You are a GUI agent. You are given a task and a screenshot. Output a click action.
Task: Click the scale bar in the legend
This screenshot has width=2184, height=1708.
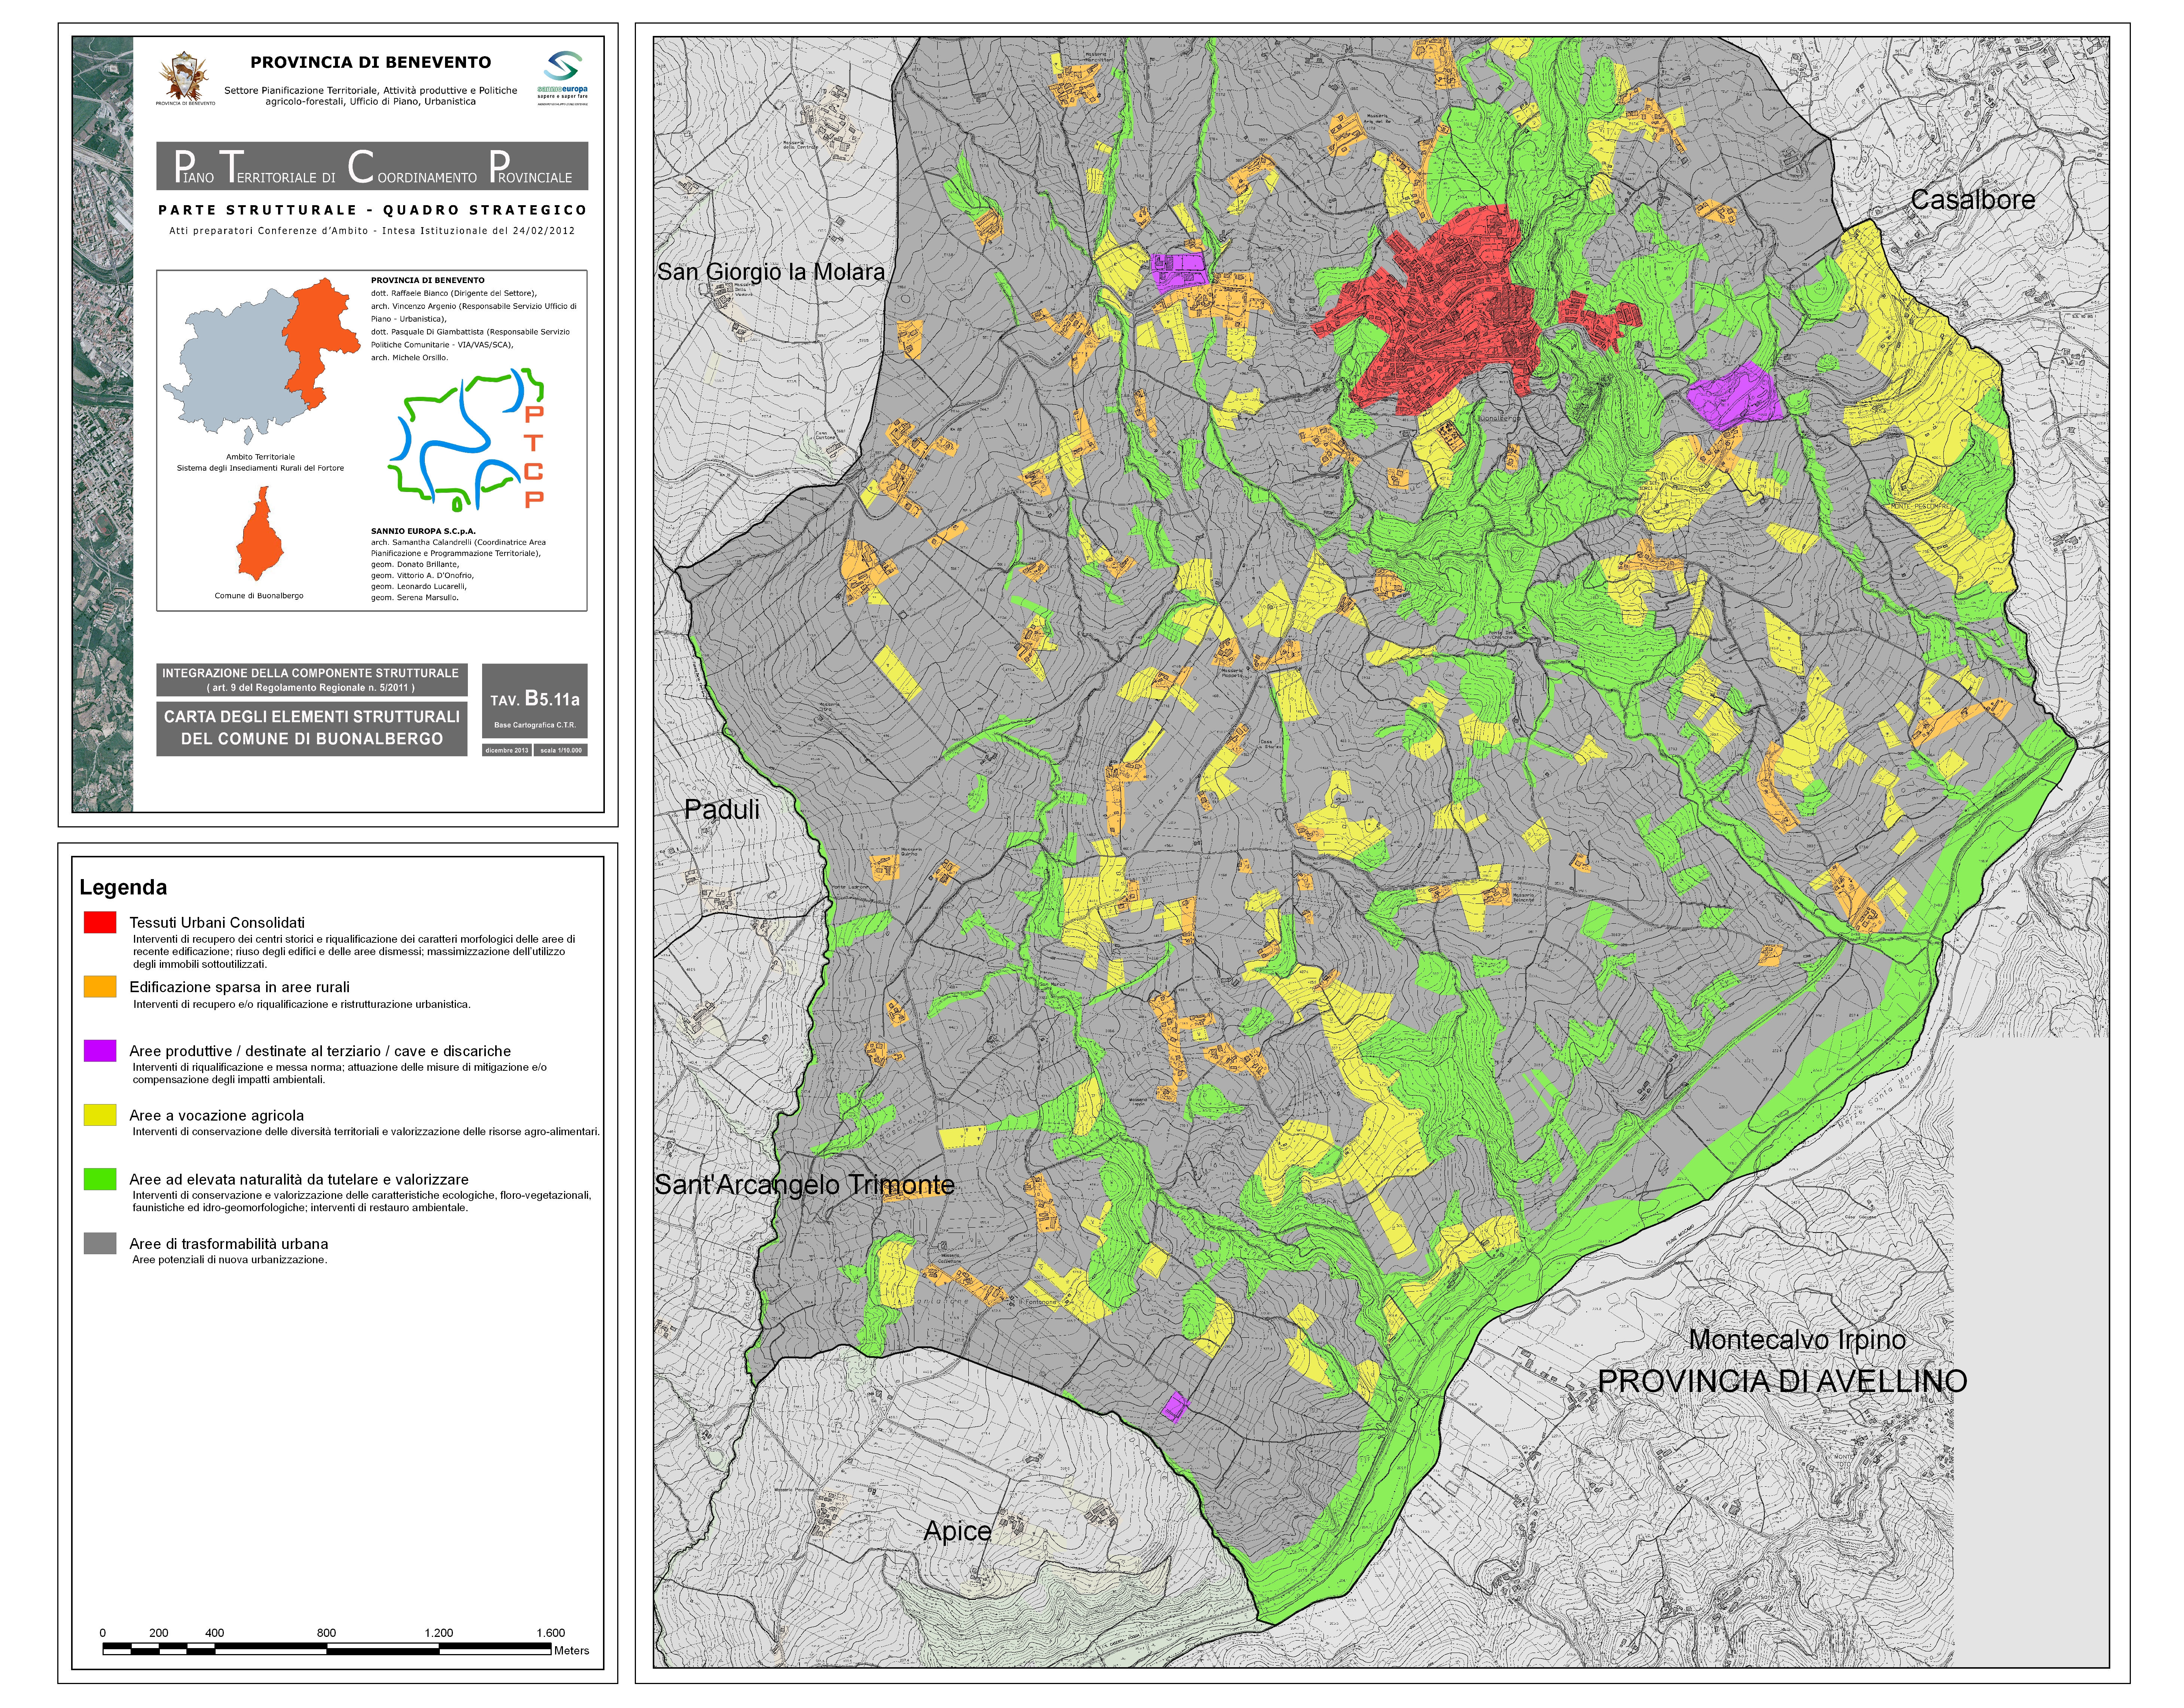click(327, 1648)
